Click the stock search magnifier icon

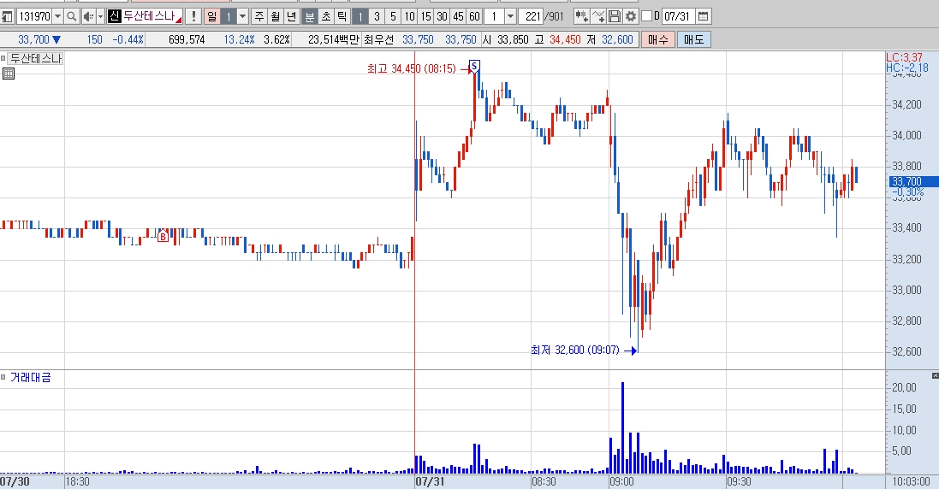point(71,17)
